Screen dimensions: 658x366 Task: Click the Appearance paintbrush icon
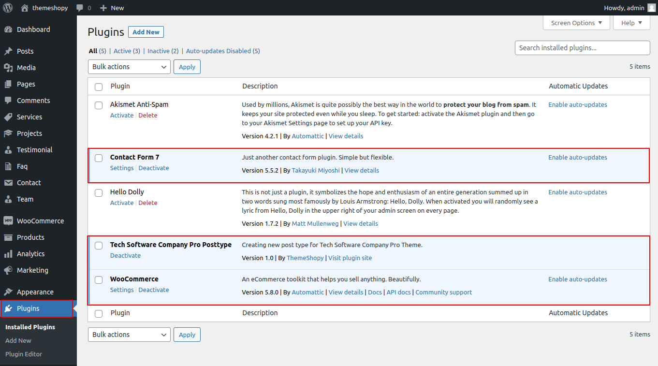pos(8,292)
